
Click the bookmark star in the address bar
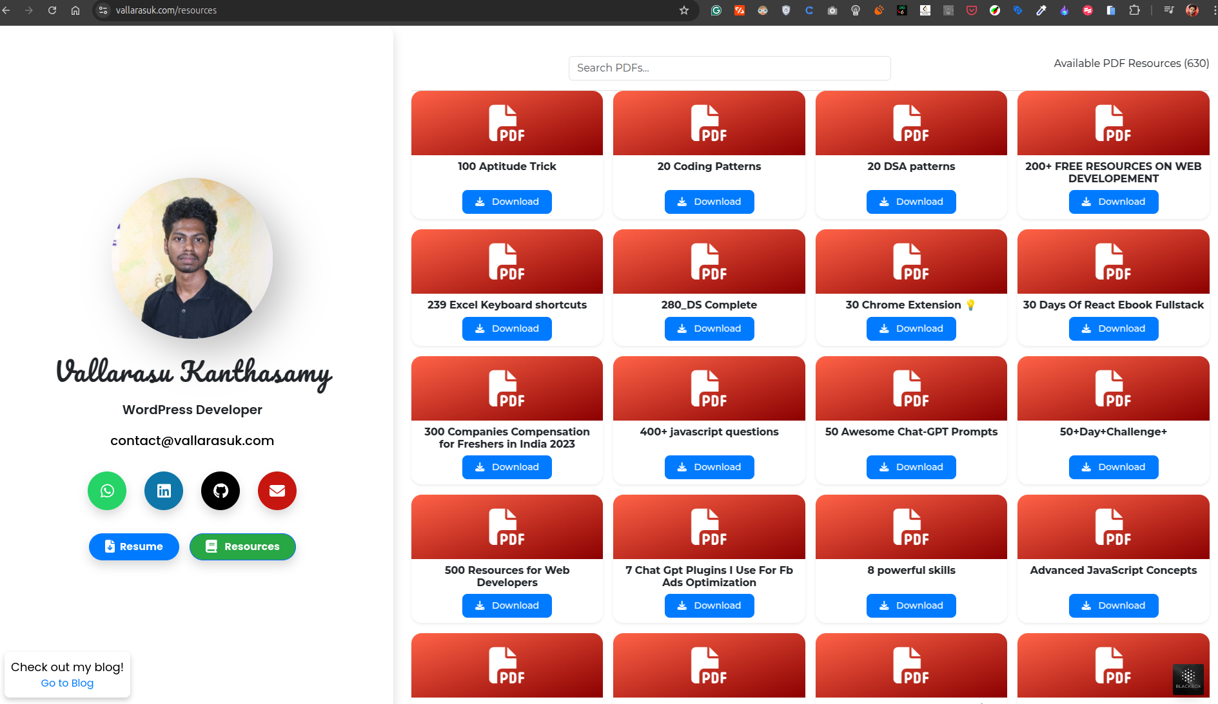click(683, 10)
